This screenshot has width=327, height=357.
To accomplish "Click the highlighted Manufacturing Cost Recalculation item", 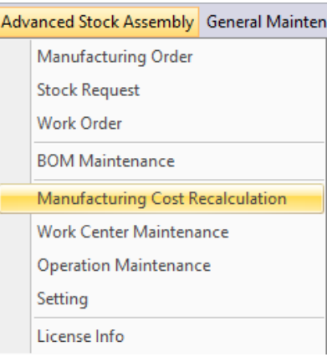I will pos(161,199).
